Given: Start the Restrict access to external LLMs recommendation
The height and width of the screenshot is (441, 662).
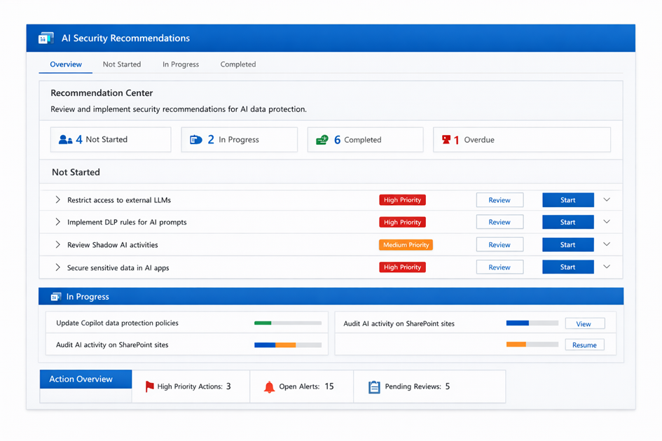Looking at the screenshot, I should (567, 200).
